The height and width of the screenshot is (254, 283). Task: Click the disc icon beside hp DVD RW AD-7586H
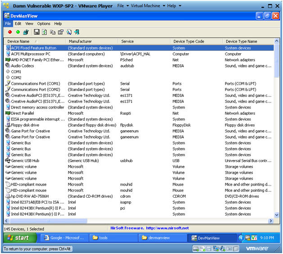click(x=8, y=196)
